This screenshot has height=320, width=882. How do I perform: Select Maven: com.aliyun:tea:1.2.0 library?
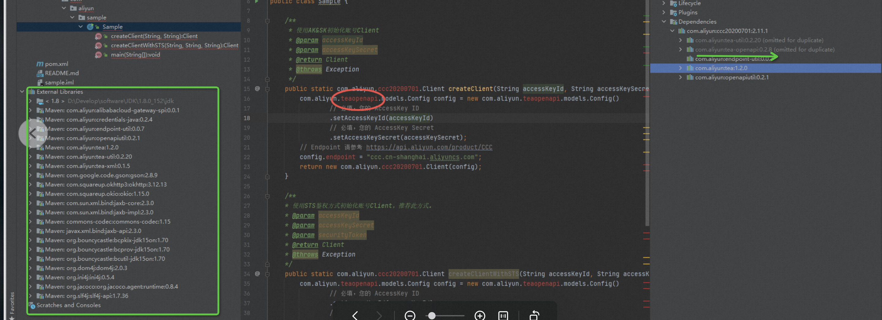pos(82,147)
